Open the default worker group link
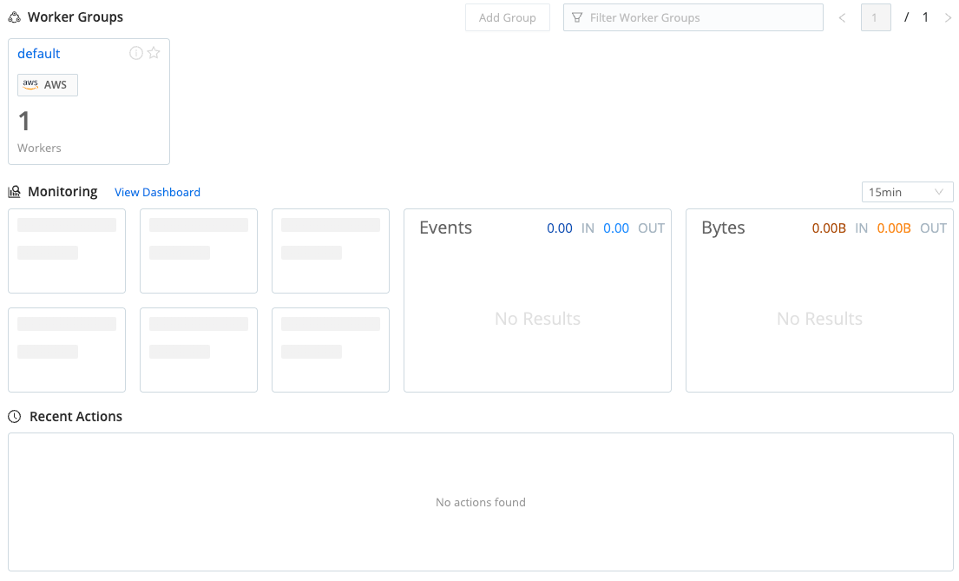Viewport: 959px width, 581px height. 39,54
